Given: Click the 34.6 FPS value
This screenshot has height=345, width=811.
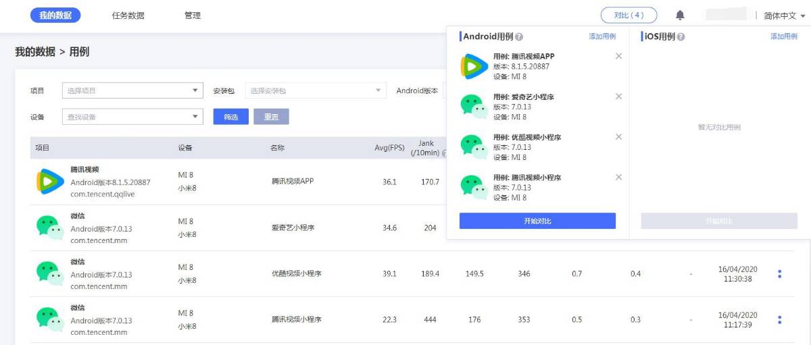Looking at the screenshot, I should (389, 228).
